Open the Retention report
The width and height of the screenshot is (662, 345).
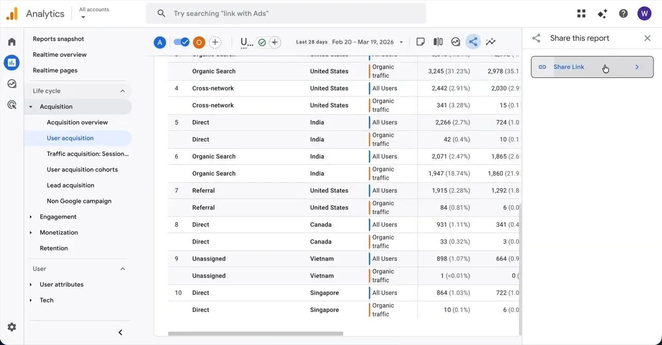(x=54, y=248)
